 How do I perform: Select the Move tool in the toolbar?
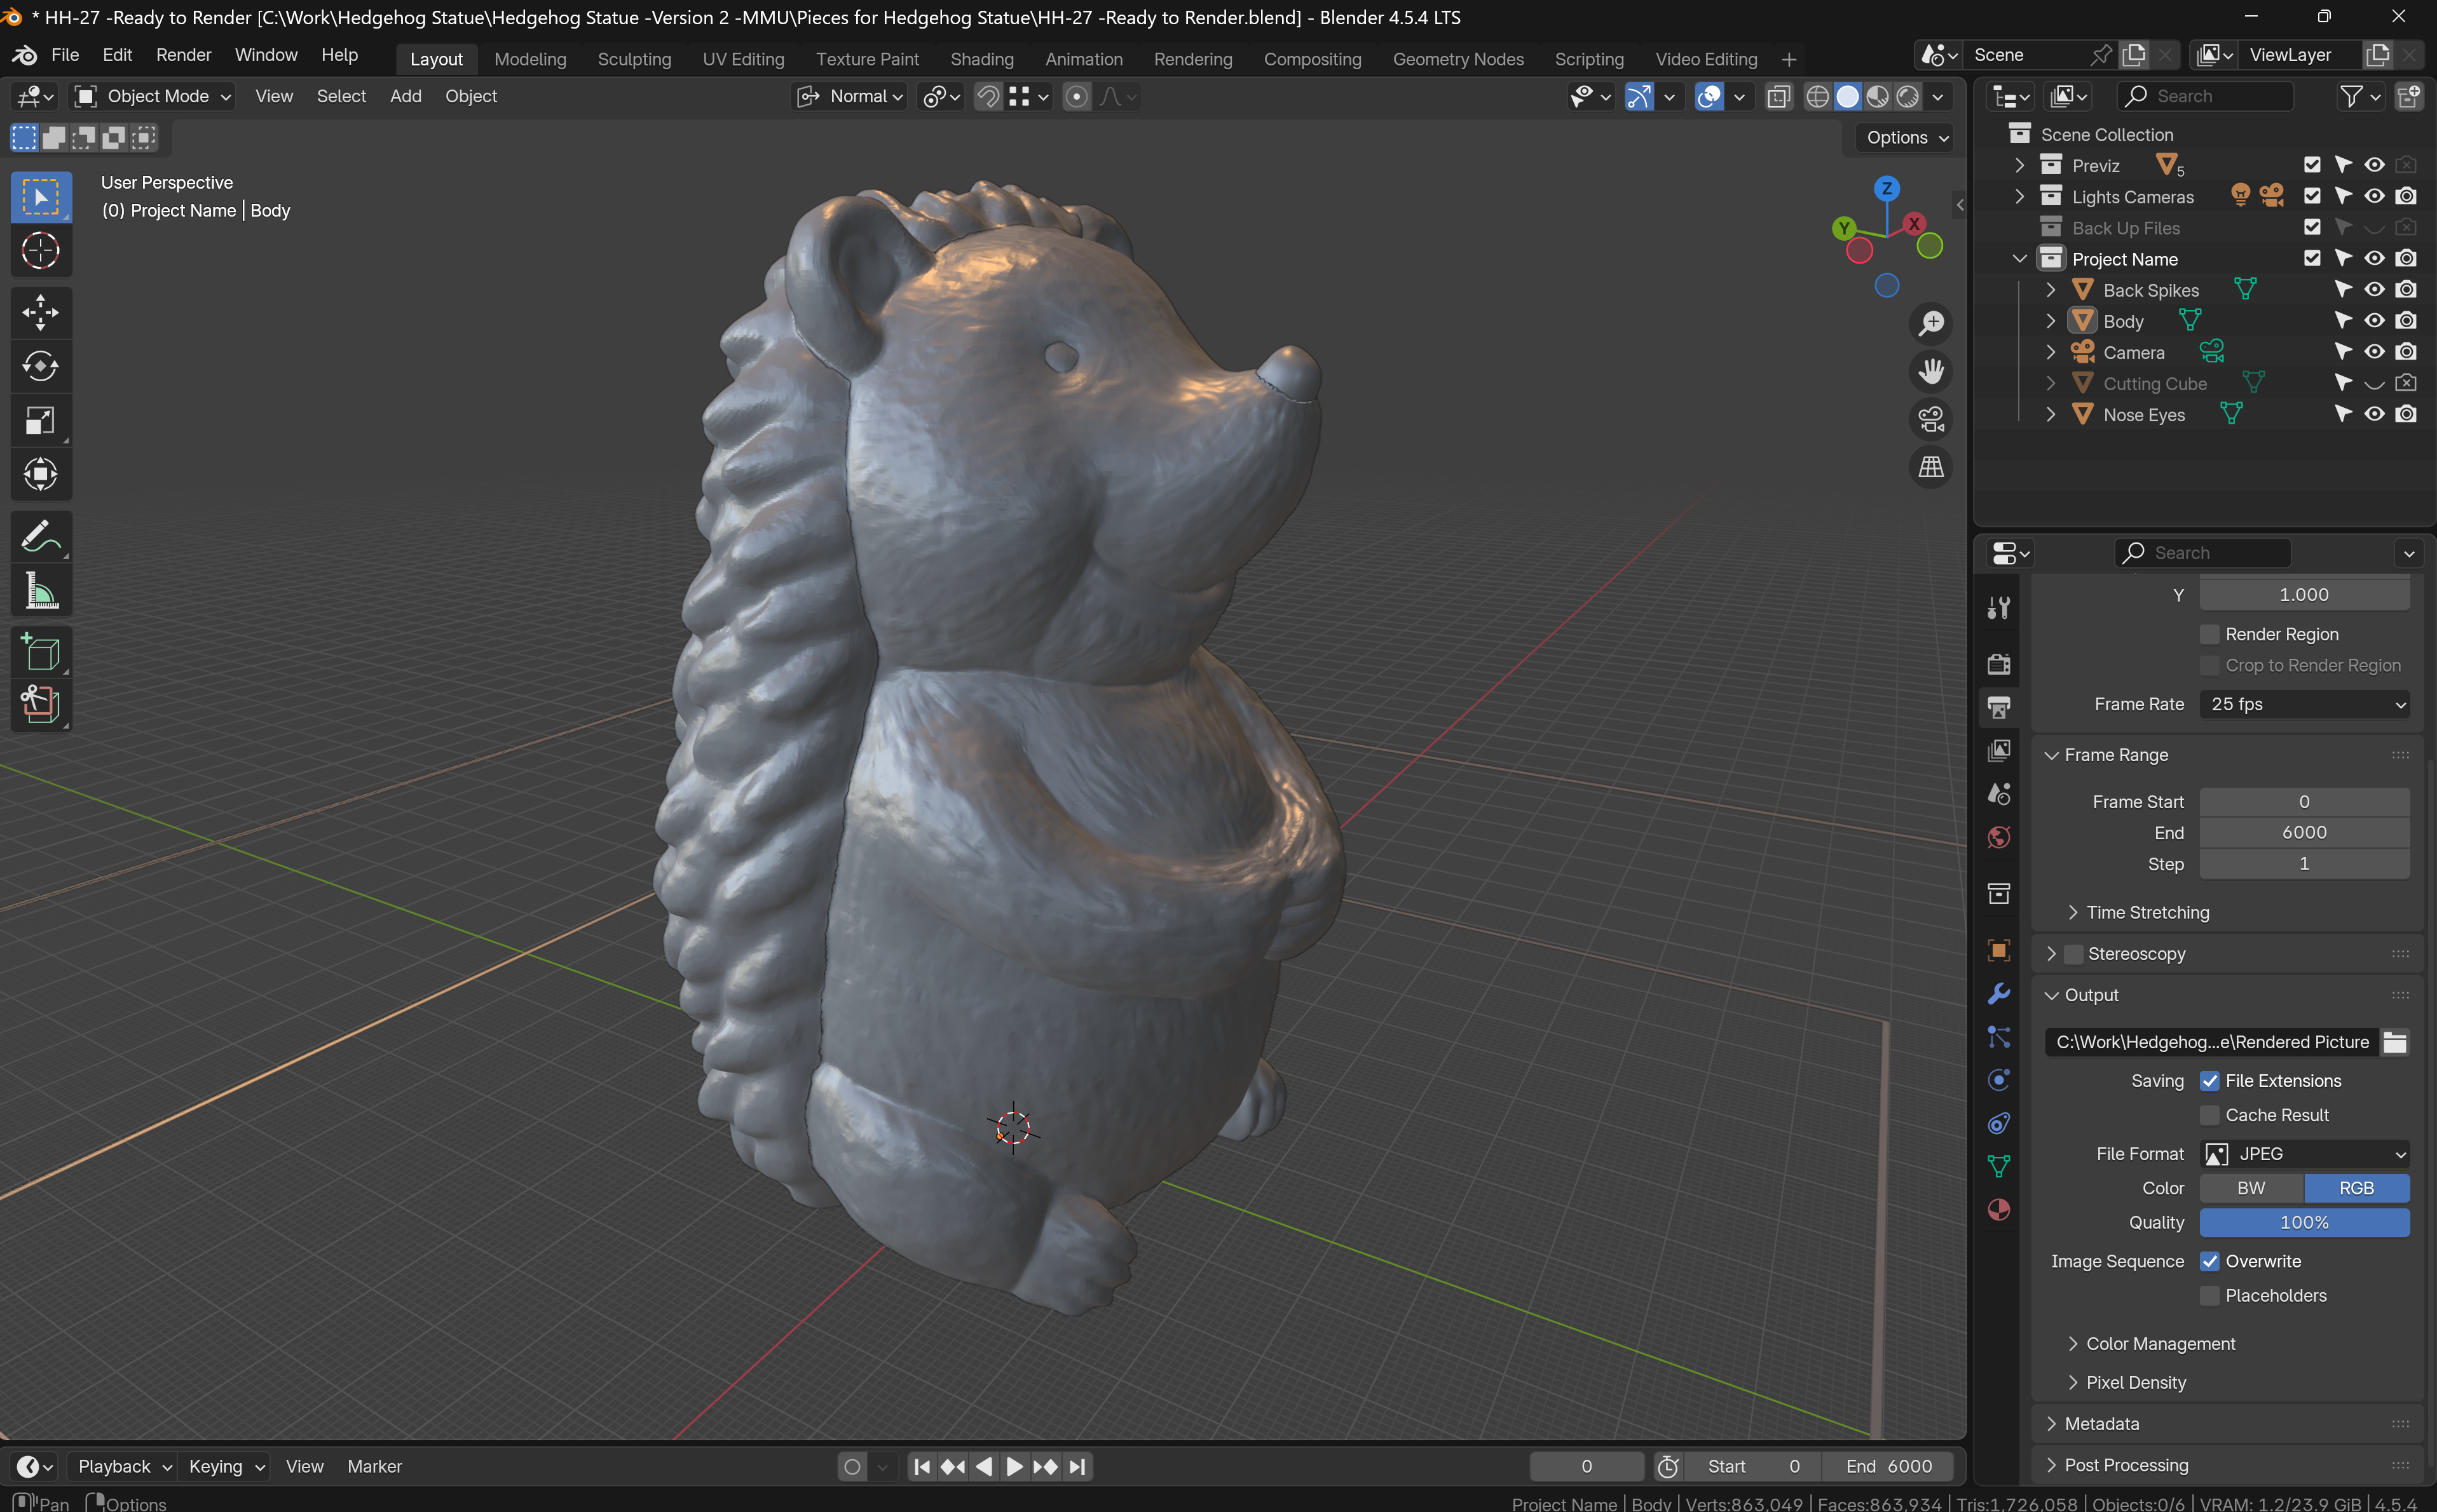pyautogui.click(x=40, y=312)
